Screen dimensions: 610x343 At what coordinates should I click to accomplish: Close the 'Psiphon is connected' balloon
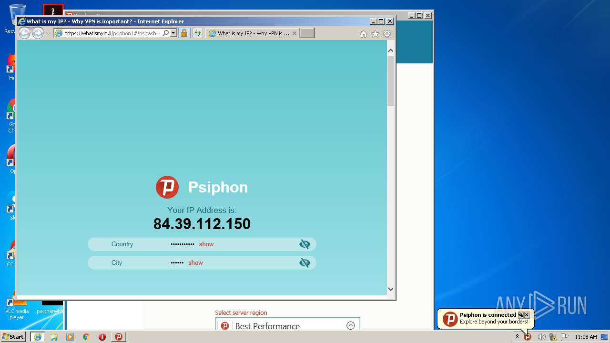(527, 315)
